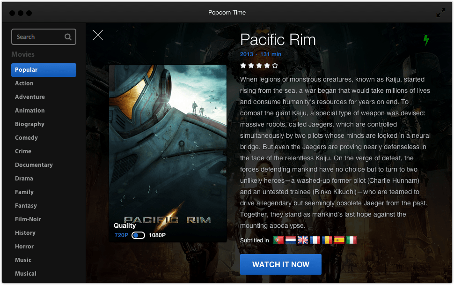Select the Dutch flag subtitle
Image resolution: width=454 pixels, height=285 pixels.
pyautogui.click(x=290, y=240)
